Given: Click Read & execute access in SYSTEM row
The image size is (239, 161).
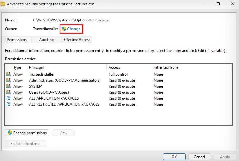Looking at the screenshot, I should [x=122, y=86].
